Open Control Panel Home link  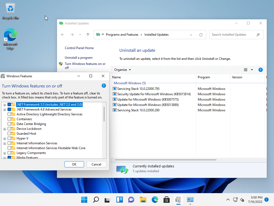[x=79, y=48]
